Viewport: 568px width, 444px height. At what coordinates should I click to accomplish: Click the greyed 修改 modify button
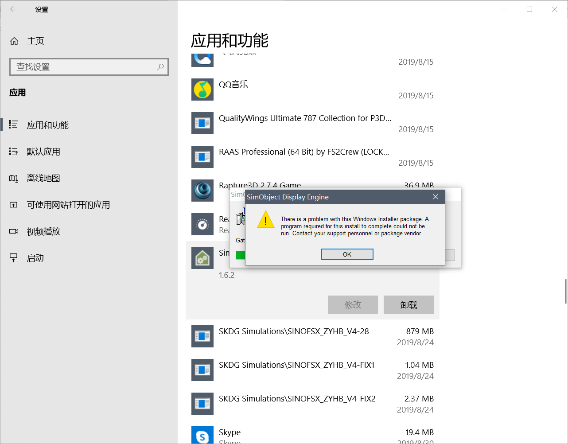pos(353,304)
